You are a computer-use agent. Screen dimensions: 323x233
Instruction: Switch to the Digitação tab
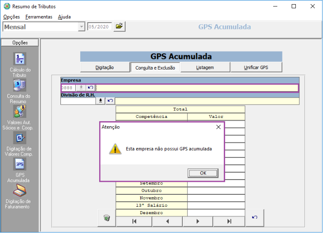(105, 67)
